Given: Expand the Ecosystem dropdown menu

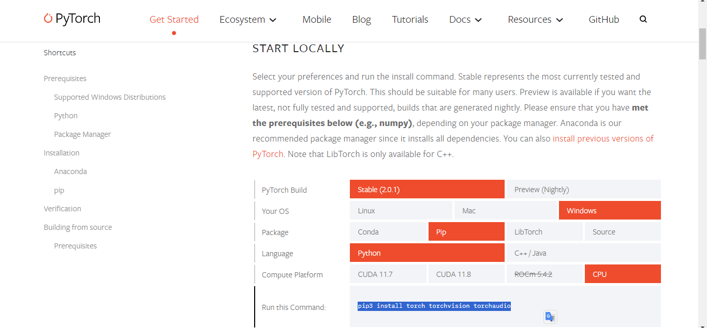Looking at the screenshot, I should coord(248,19).
